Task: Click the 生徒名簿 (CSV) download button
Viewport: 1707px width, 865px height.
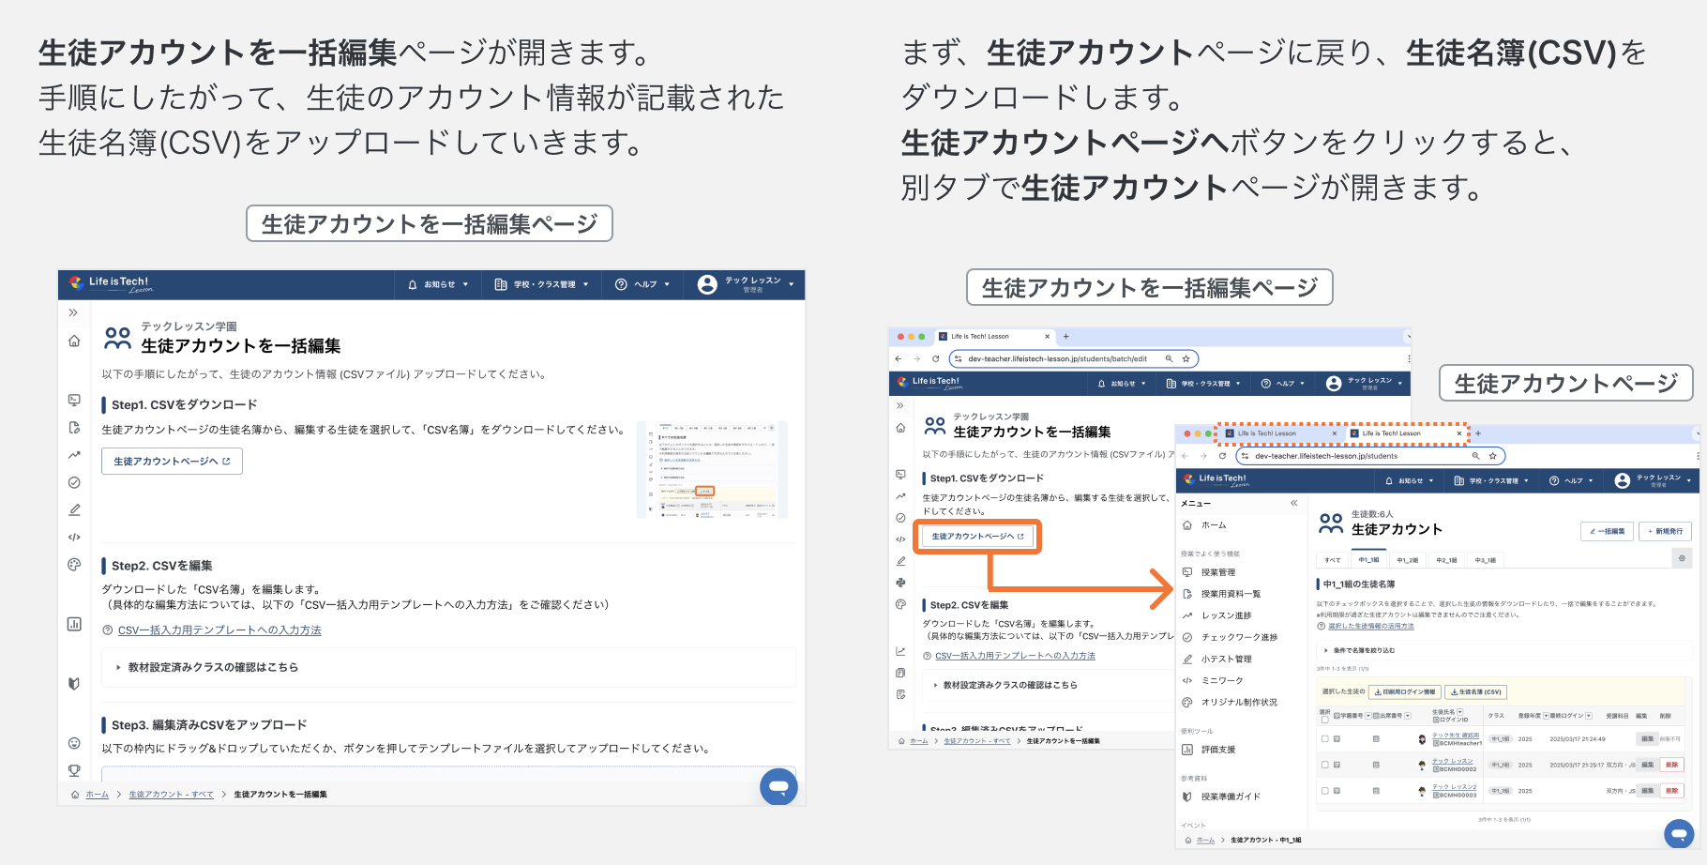Action: 1475,691
